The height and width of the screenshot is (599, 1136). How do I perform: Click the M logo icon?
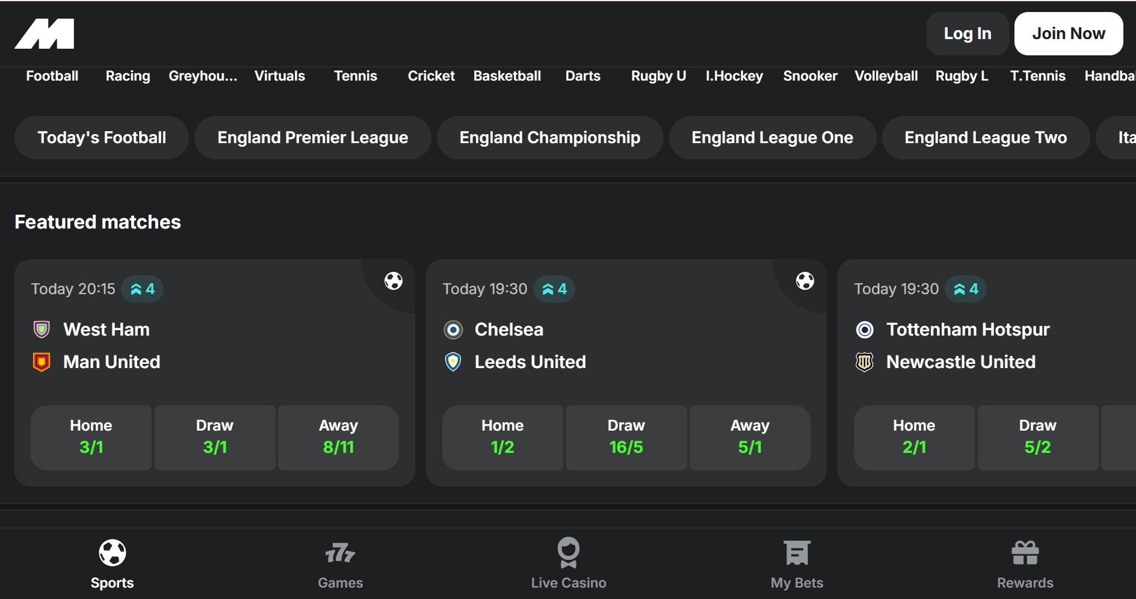45,34
